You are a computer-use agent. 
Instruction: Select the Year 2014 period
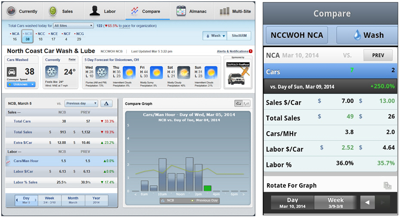96,200
